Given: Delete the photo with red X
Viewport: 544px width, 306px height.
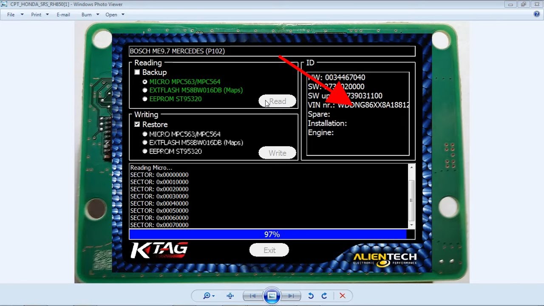Looking at the screenshot, I should click(343, 296).
